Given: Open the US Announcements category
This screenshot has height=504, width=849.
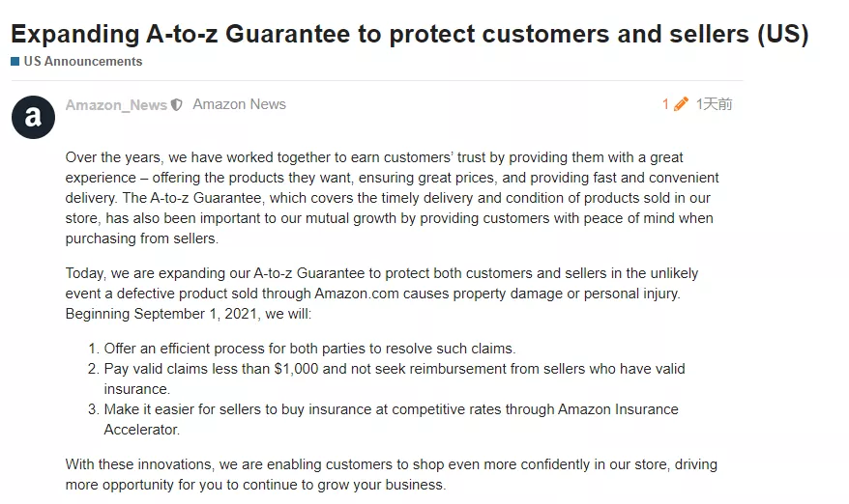Looking at the screenshot, I should 82,62.
